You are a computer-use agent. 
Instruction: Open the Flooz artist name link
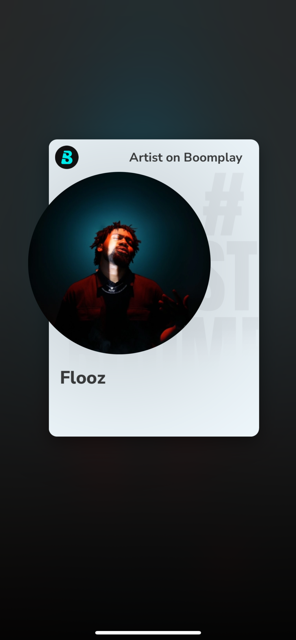coord(83,378)
